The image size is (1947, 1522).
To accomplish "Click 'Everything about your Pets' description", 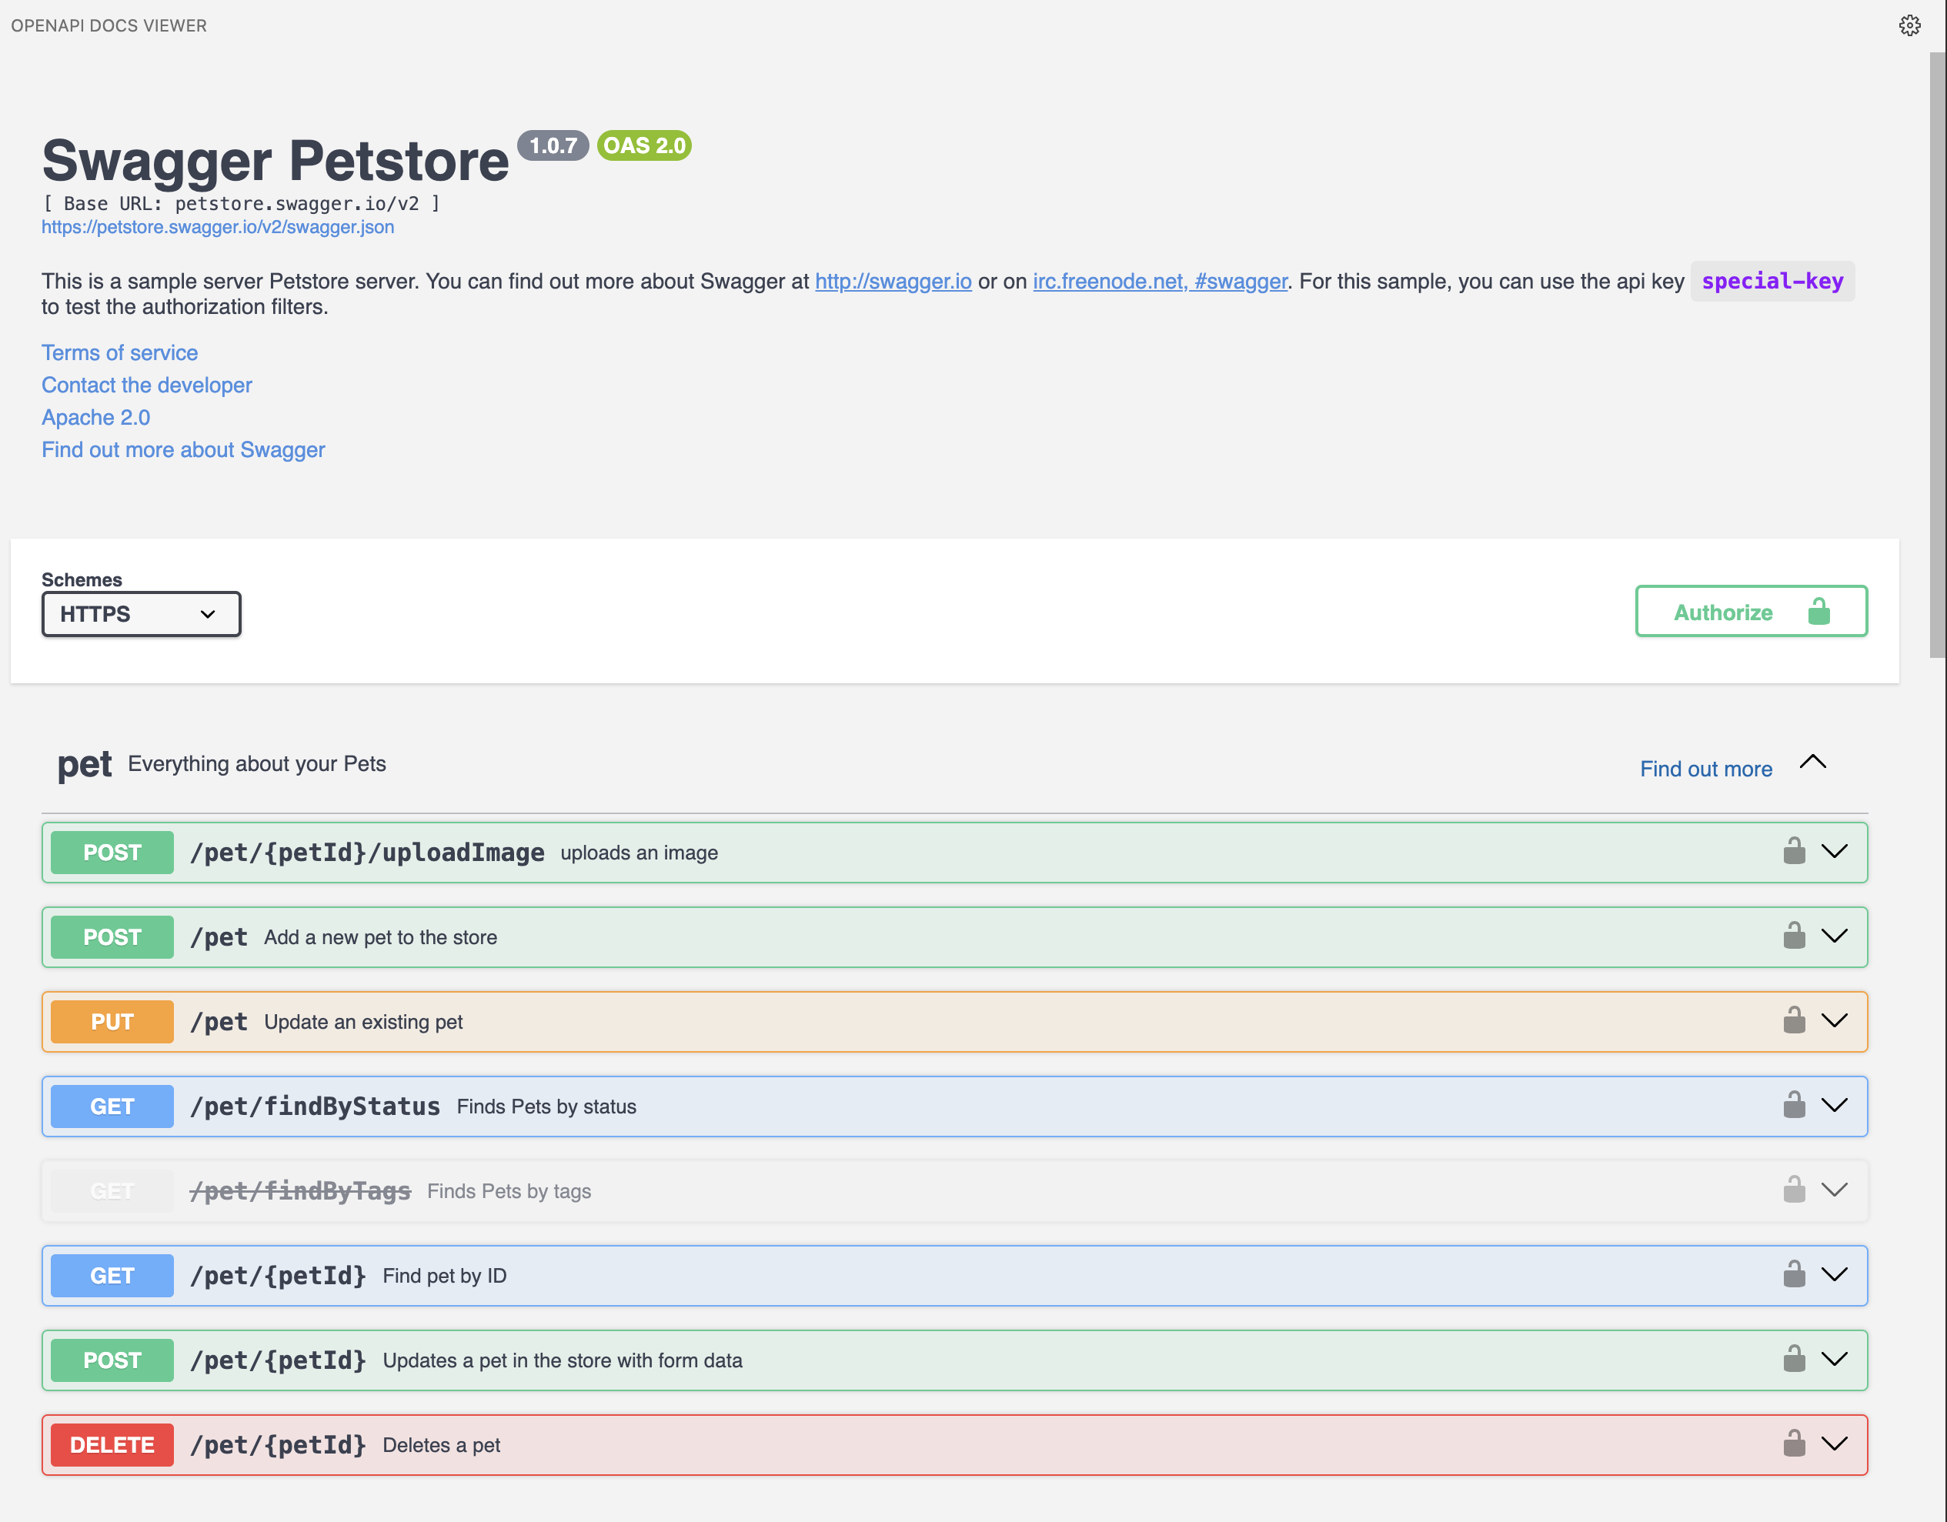I will tap(257, 764).
